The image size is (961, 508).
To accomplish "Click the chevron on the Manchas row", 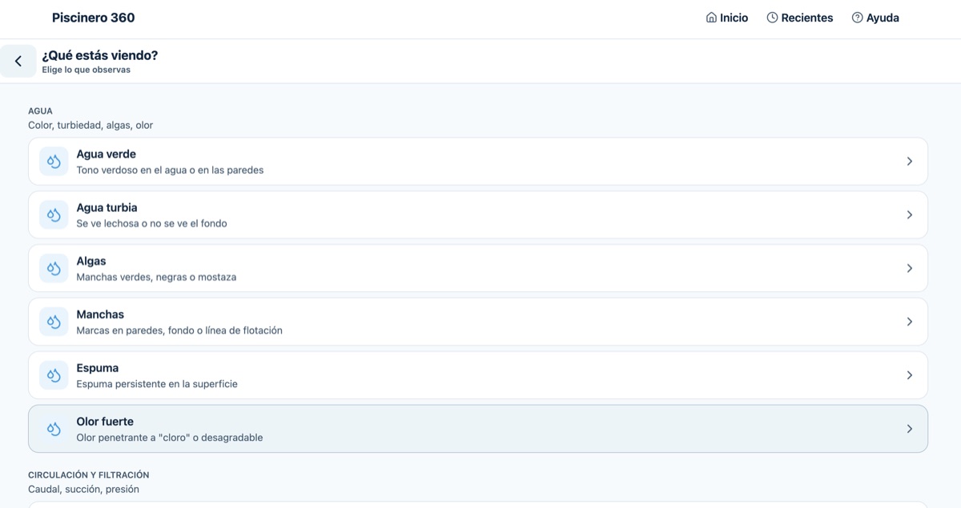I will [909, 322].
